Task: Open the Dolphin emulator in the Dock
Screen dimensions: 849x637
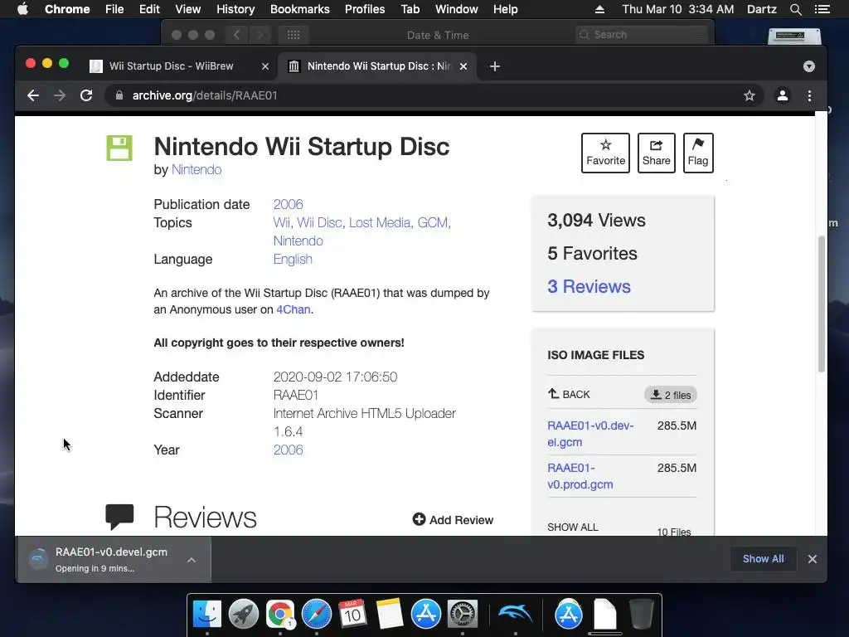Action: (516, 614)
